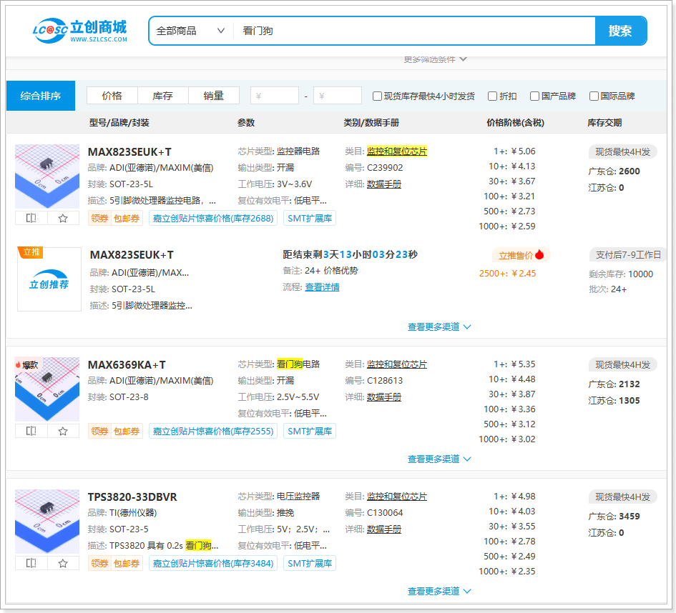Image resolution: width=676 pixels, height=613 pixels.
Task: Click the minimum price input field
Action: coord(275,96)
